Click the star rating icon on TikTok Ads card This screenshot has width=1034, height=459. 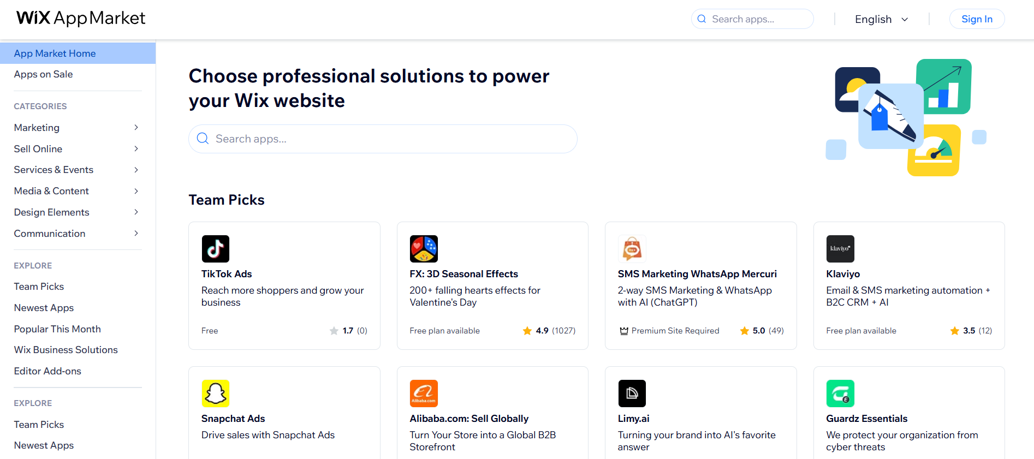coord(334,331)
